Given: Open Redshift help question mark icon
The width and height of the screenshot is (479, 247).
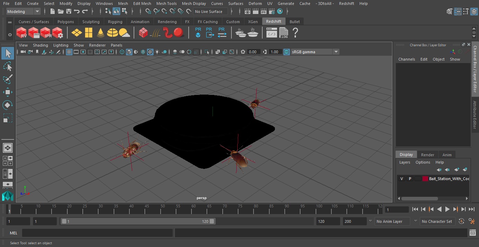Looking at the screenshot, I should click(x=295, y=33).
